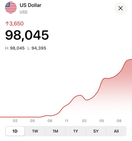Image resolution: width=132 pixels, height=141 pixels.
Task: Click the USD currency code label
Action: click(24, 12)
